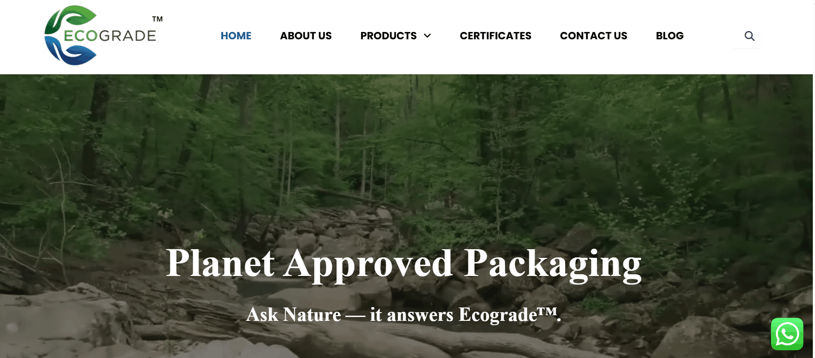
Task: Go to the HOME page
Action: pyautogui.click(x=236, y=36)
